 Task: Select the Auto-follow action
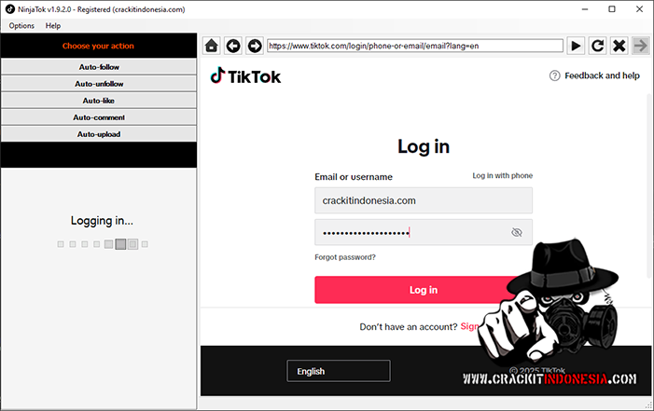click(99, 67)
